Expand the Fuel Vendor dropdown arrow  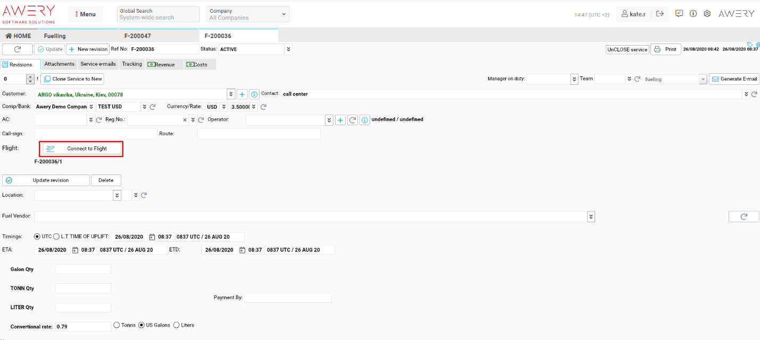pyautogui.click(x=590, y=216)
